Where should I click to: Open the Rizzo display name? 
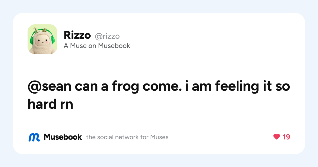(77, 35)
